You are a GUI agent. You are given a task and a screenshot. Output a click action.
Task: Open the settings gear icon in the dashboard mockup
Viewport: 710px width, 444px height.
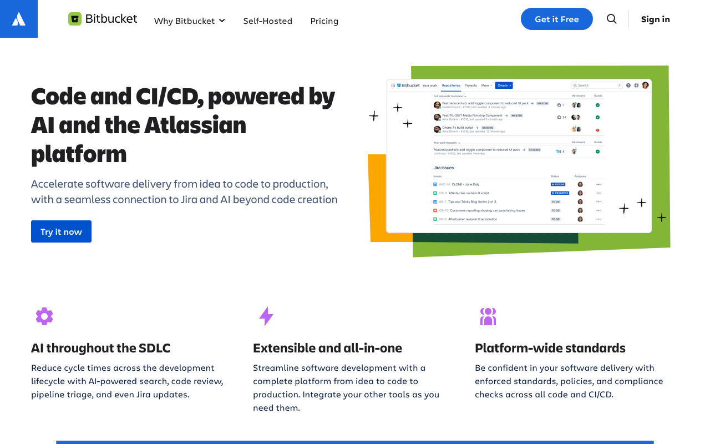tap(636, 85)
